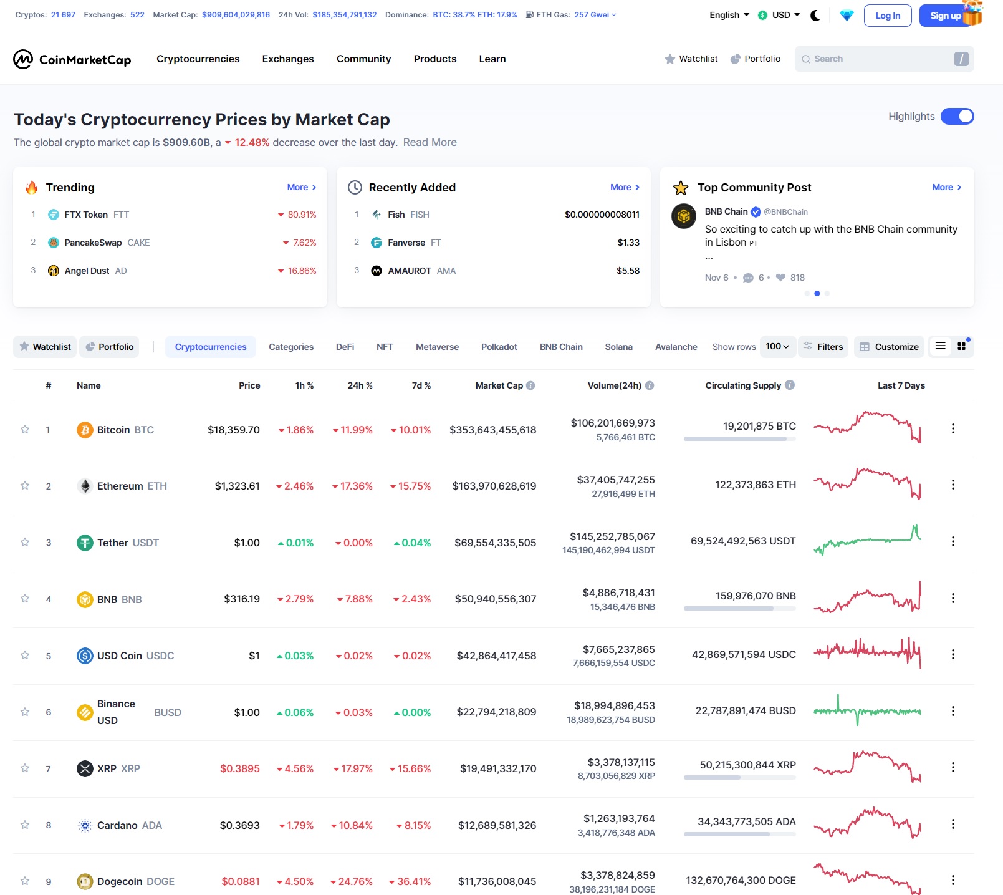Star Dogecoin to add to watchlist
The height and width of the screenshot is (895, 1003).
pyautogui.click(x=25, y=881)
